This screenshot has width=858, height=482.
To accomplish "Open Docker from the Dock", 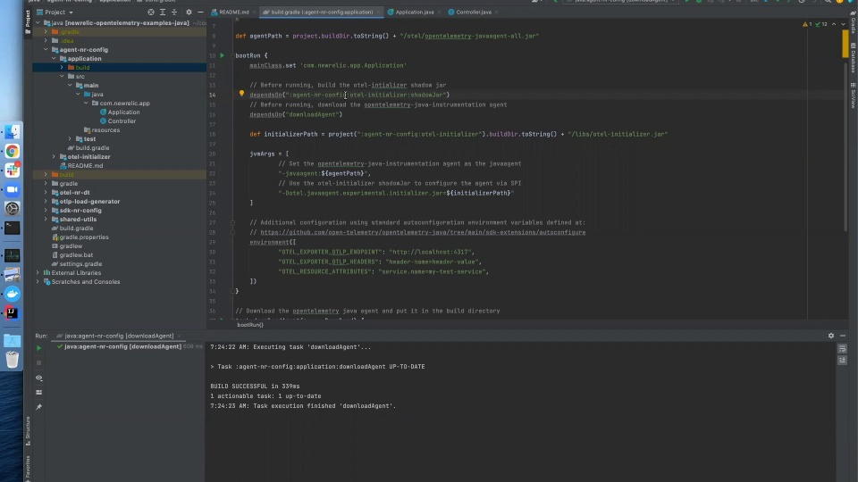I will (x=12, y=294).
